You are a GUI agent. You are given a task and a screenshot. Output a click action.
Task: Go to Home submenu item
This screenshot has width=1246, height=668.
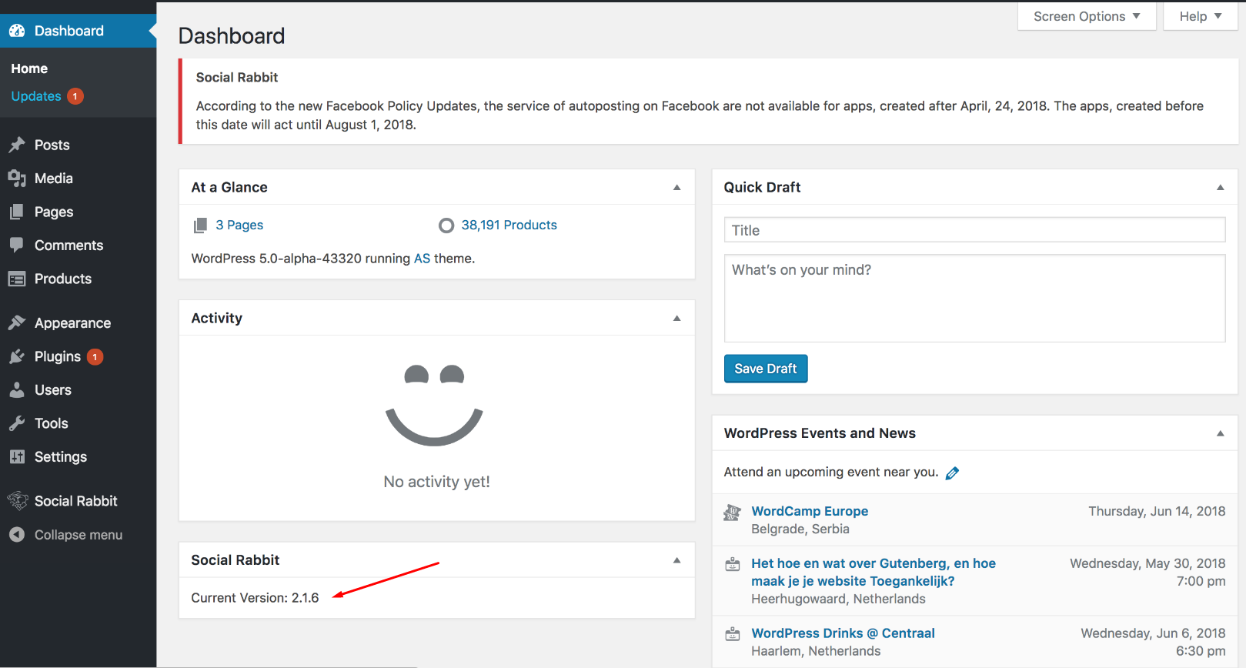click(29, 68)
